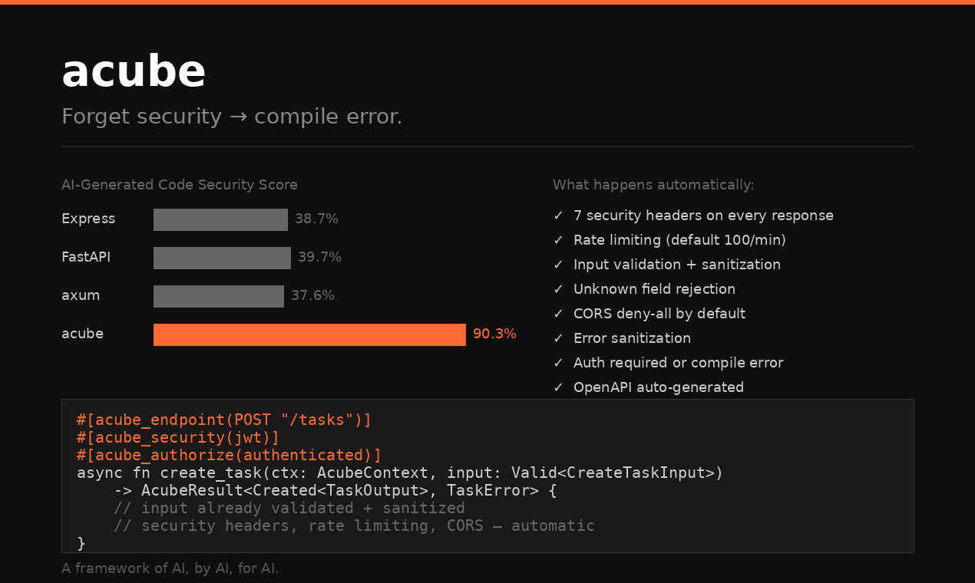Click the checkmark next to Unknown field rejection
This screenshot has height=583, width=975.
coord(558,290)
